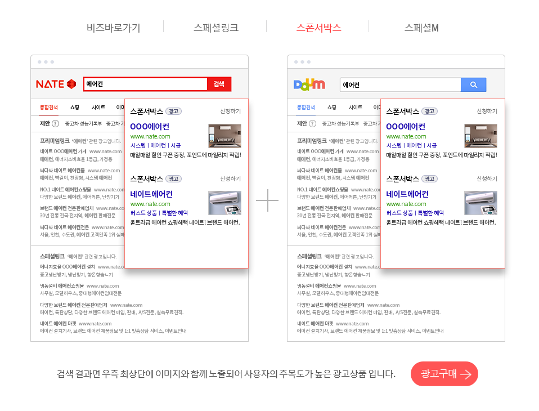Click '네이트 OOO에어컨 가게' result in Daum window
This screenshot has width=539, height=411.
pos(320,151)
